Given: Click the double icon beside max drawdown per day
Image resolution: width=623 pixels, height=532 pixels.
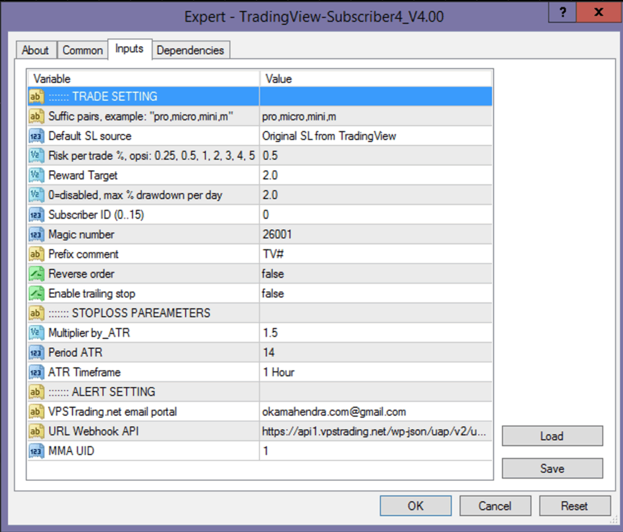Looking at the screenshot, I should pyautogui.click(x=36, y=195).
